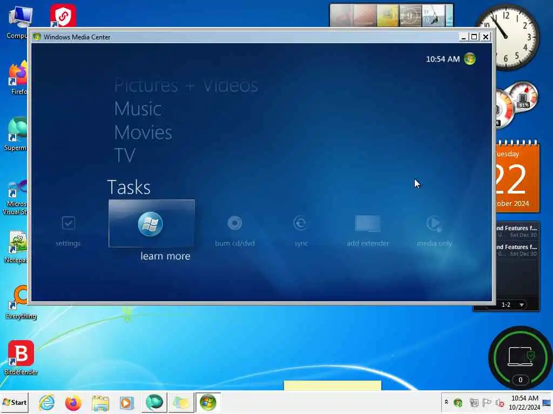This screenshot has width=553, height=414.
Task: Select the Music menu row
Action: (138, 109)
